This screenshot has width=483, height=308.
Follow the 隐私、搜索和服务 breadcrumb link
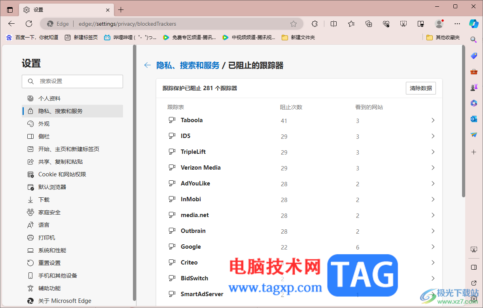[188, 66]
